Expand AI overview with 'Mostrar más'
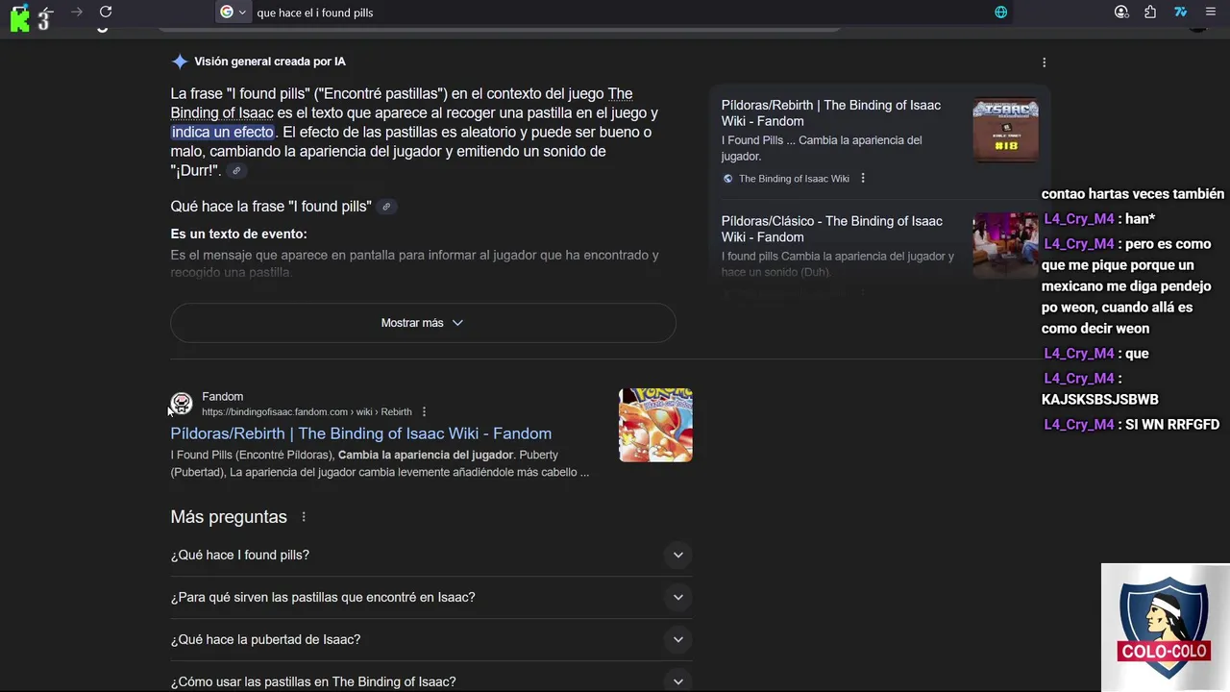The width and height of the screenshot is (1230, 692). tap(423, 323)
